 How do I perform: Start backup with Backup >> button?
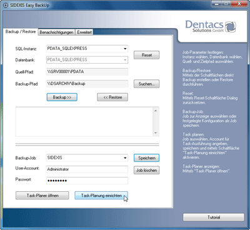(x=62, y=97)
